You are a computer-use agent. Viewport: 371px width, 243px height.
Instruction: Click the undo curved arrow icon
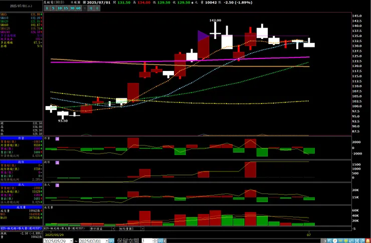(351, 240)
